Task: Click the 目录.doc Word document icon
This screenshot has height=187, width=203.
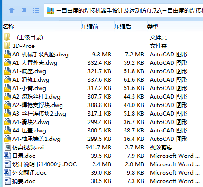Action: (8, 156)
